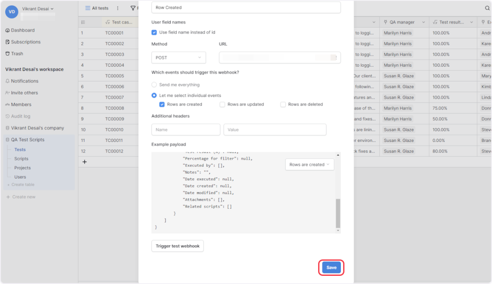This screenshot has height=284, width=492.
Task: Click the Trigger test webhook button
Action: [177, 246]
